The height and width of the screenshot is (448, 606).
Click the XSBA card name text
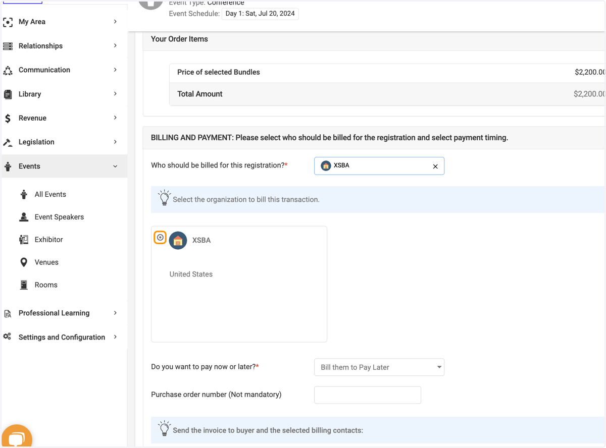[201, 241]
